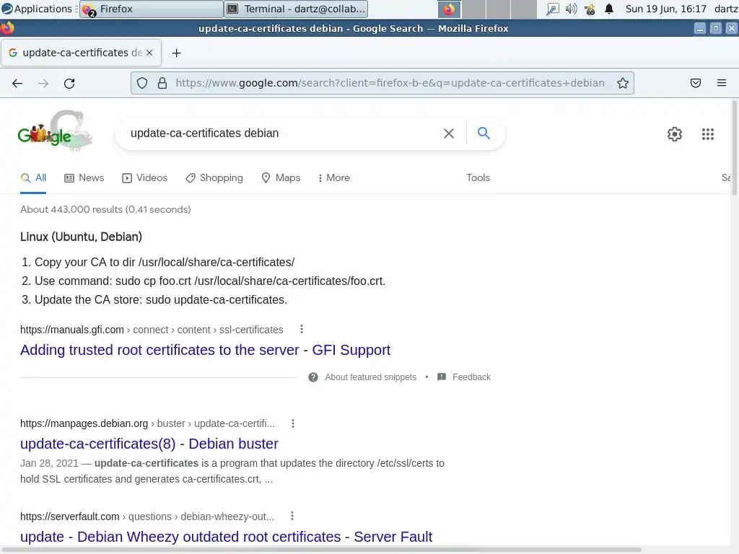Viewport: 739px width, 554px height.
Task: Click About featured snippets text
Action: (x=371, y=377)
